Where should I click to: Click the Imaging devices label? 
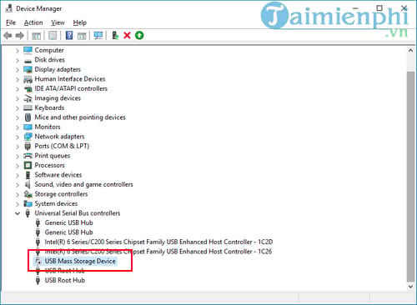pos(58,98)
